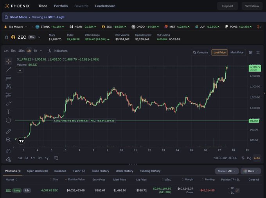Open the go-to-date calendar icon
Screen dimensions: 266x198
[56, 158]
